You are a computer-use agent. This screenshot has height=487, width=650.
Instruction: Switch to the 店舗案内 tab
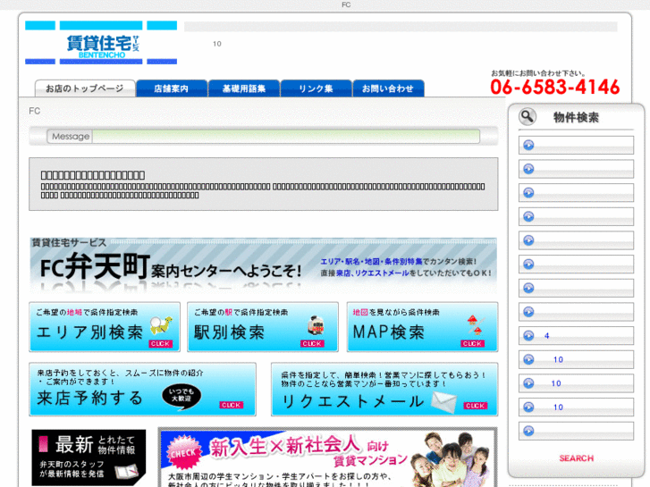click(171, 88)
